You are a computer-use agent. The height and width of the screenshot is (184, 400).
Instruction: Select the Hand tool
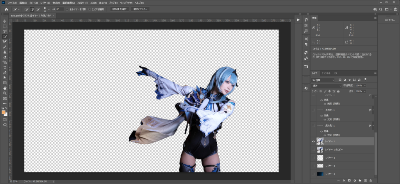click(5, 88)
